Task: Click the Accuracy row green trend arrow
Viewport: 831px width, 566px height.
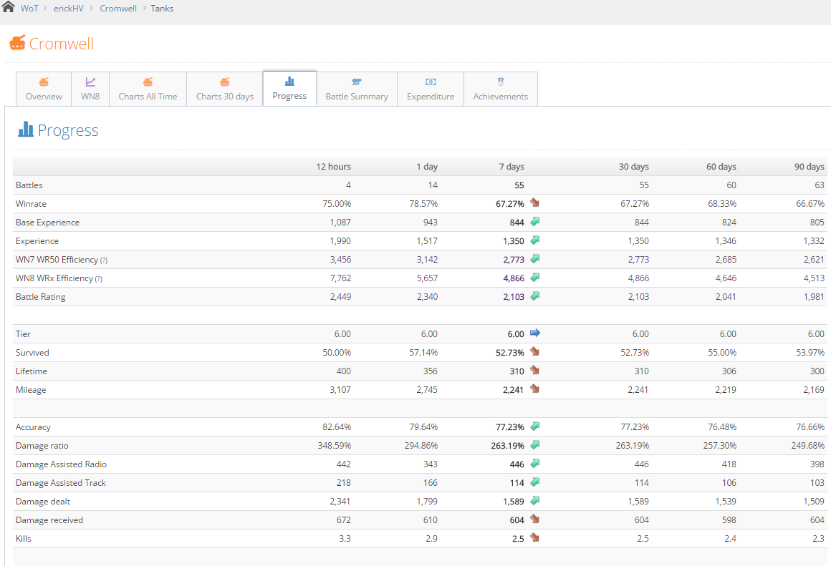Action: [x=534, y=426]
